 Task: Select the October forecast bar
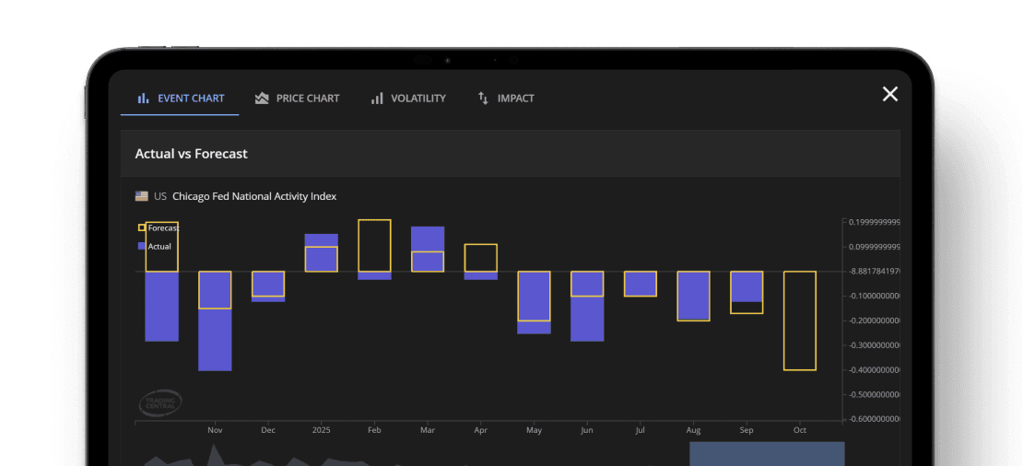(x=799, y=320)
